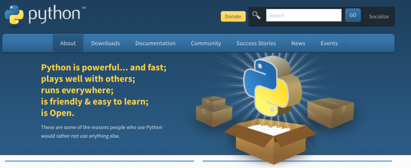Viewport: 411px width, 168px height.
Task: Go to the Downloads menu item
Action: (x=105, y=43)
